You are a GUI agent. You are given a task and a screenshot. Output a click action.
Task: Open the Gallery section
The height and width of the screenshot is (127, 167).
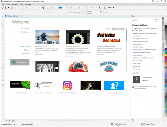coord(26,50)
